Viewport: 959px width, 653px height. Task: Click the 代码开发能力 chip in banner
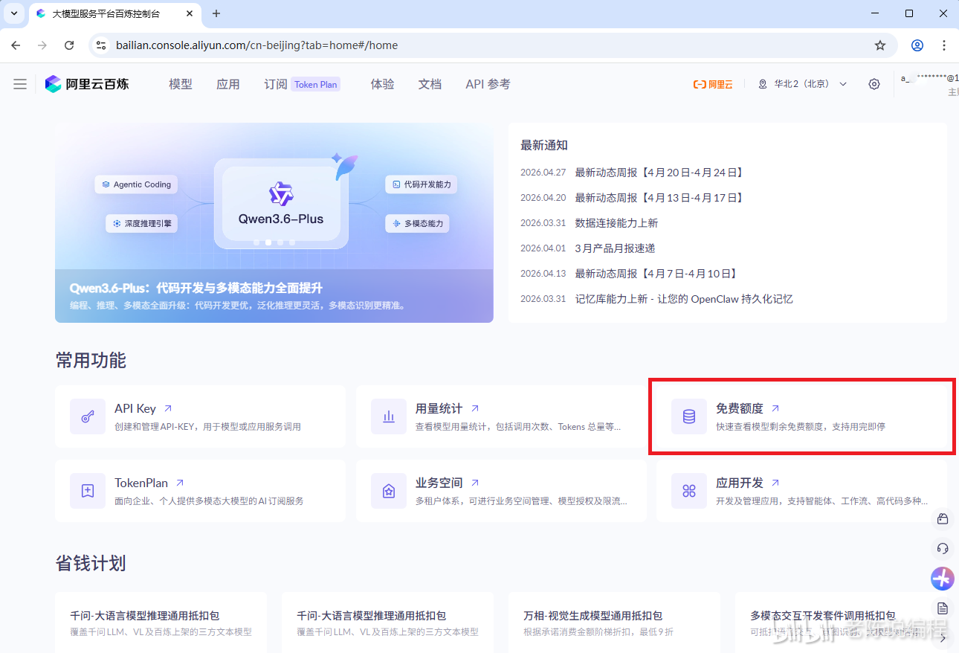(421, 184)
